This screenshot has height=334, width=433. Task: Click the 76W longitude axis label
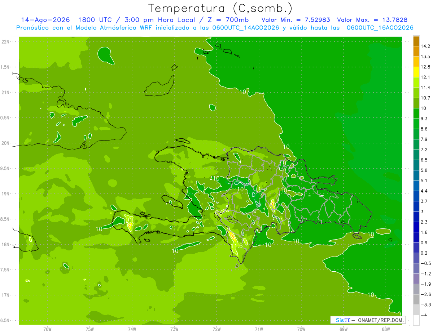[47, 329]
